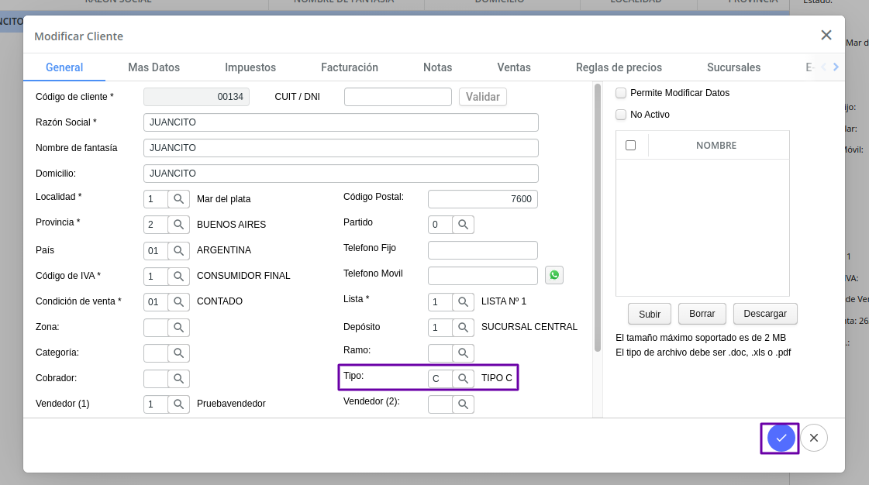Screen dimensions: 869x485
Task: Click the WhatsApp icon beside Telefono Movil
Action: coord(554,275)
